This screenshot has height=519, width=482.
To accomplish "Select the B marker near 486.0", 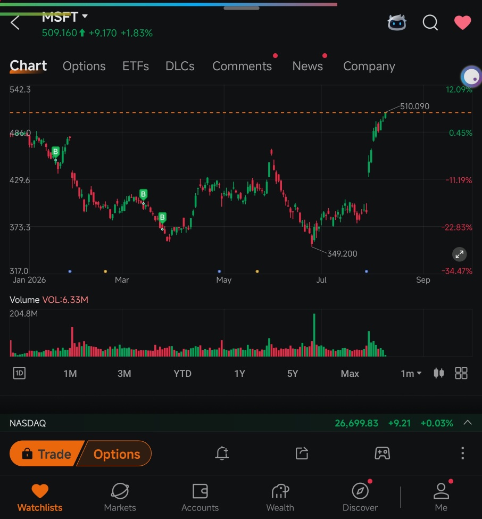I will (x=55, y=152).
